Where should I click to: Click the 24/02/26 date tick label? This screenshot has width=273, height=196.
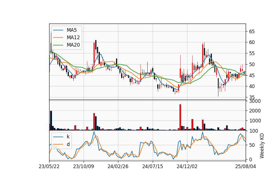[x=118, y=167]
